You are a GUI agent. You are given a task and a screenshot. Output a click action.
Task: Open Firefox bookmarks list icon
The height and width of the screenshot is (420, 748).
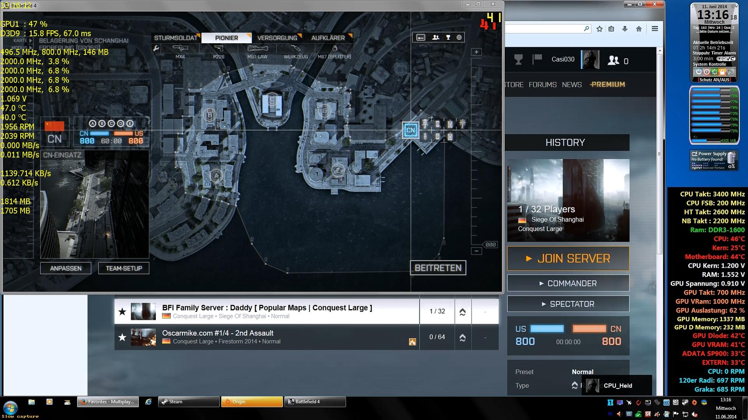tap(611, 29)
